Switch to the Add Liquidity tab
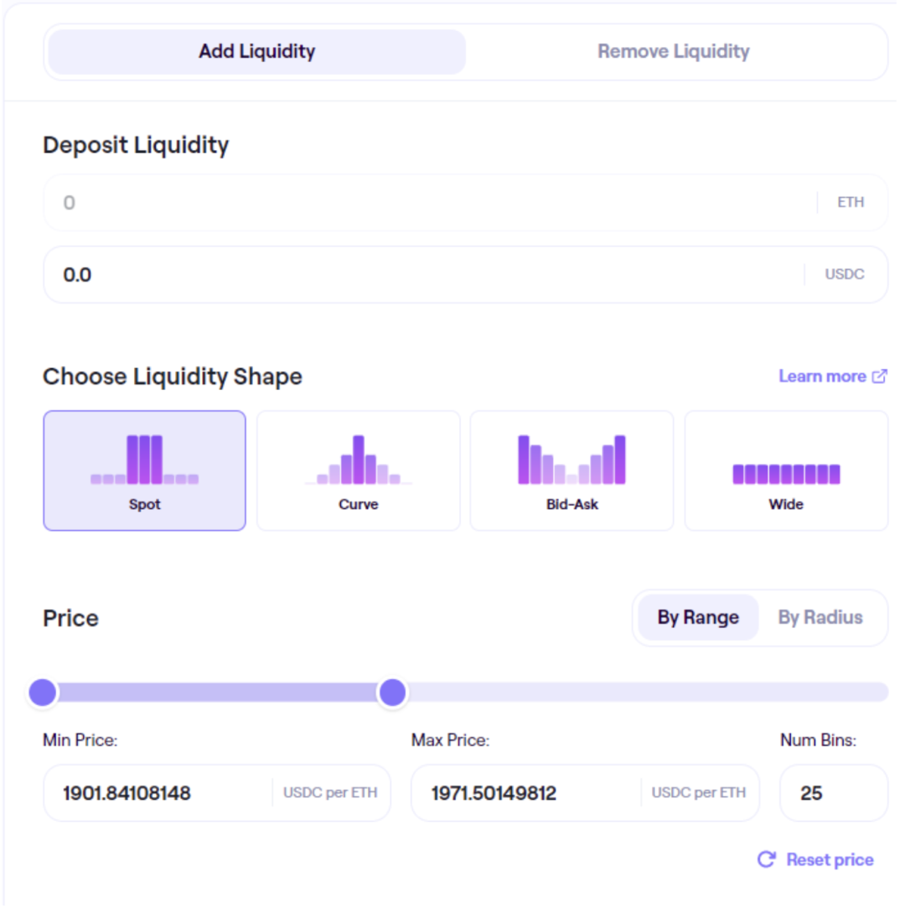 (256, 52)
